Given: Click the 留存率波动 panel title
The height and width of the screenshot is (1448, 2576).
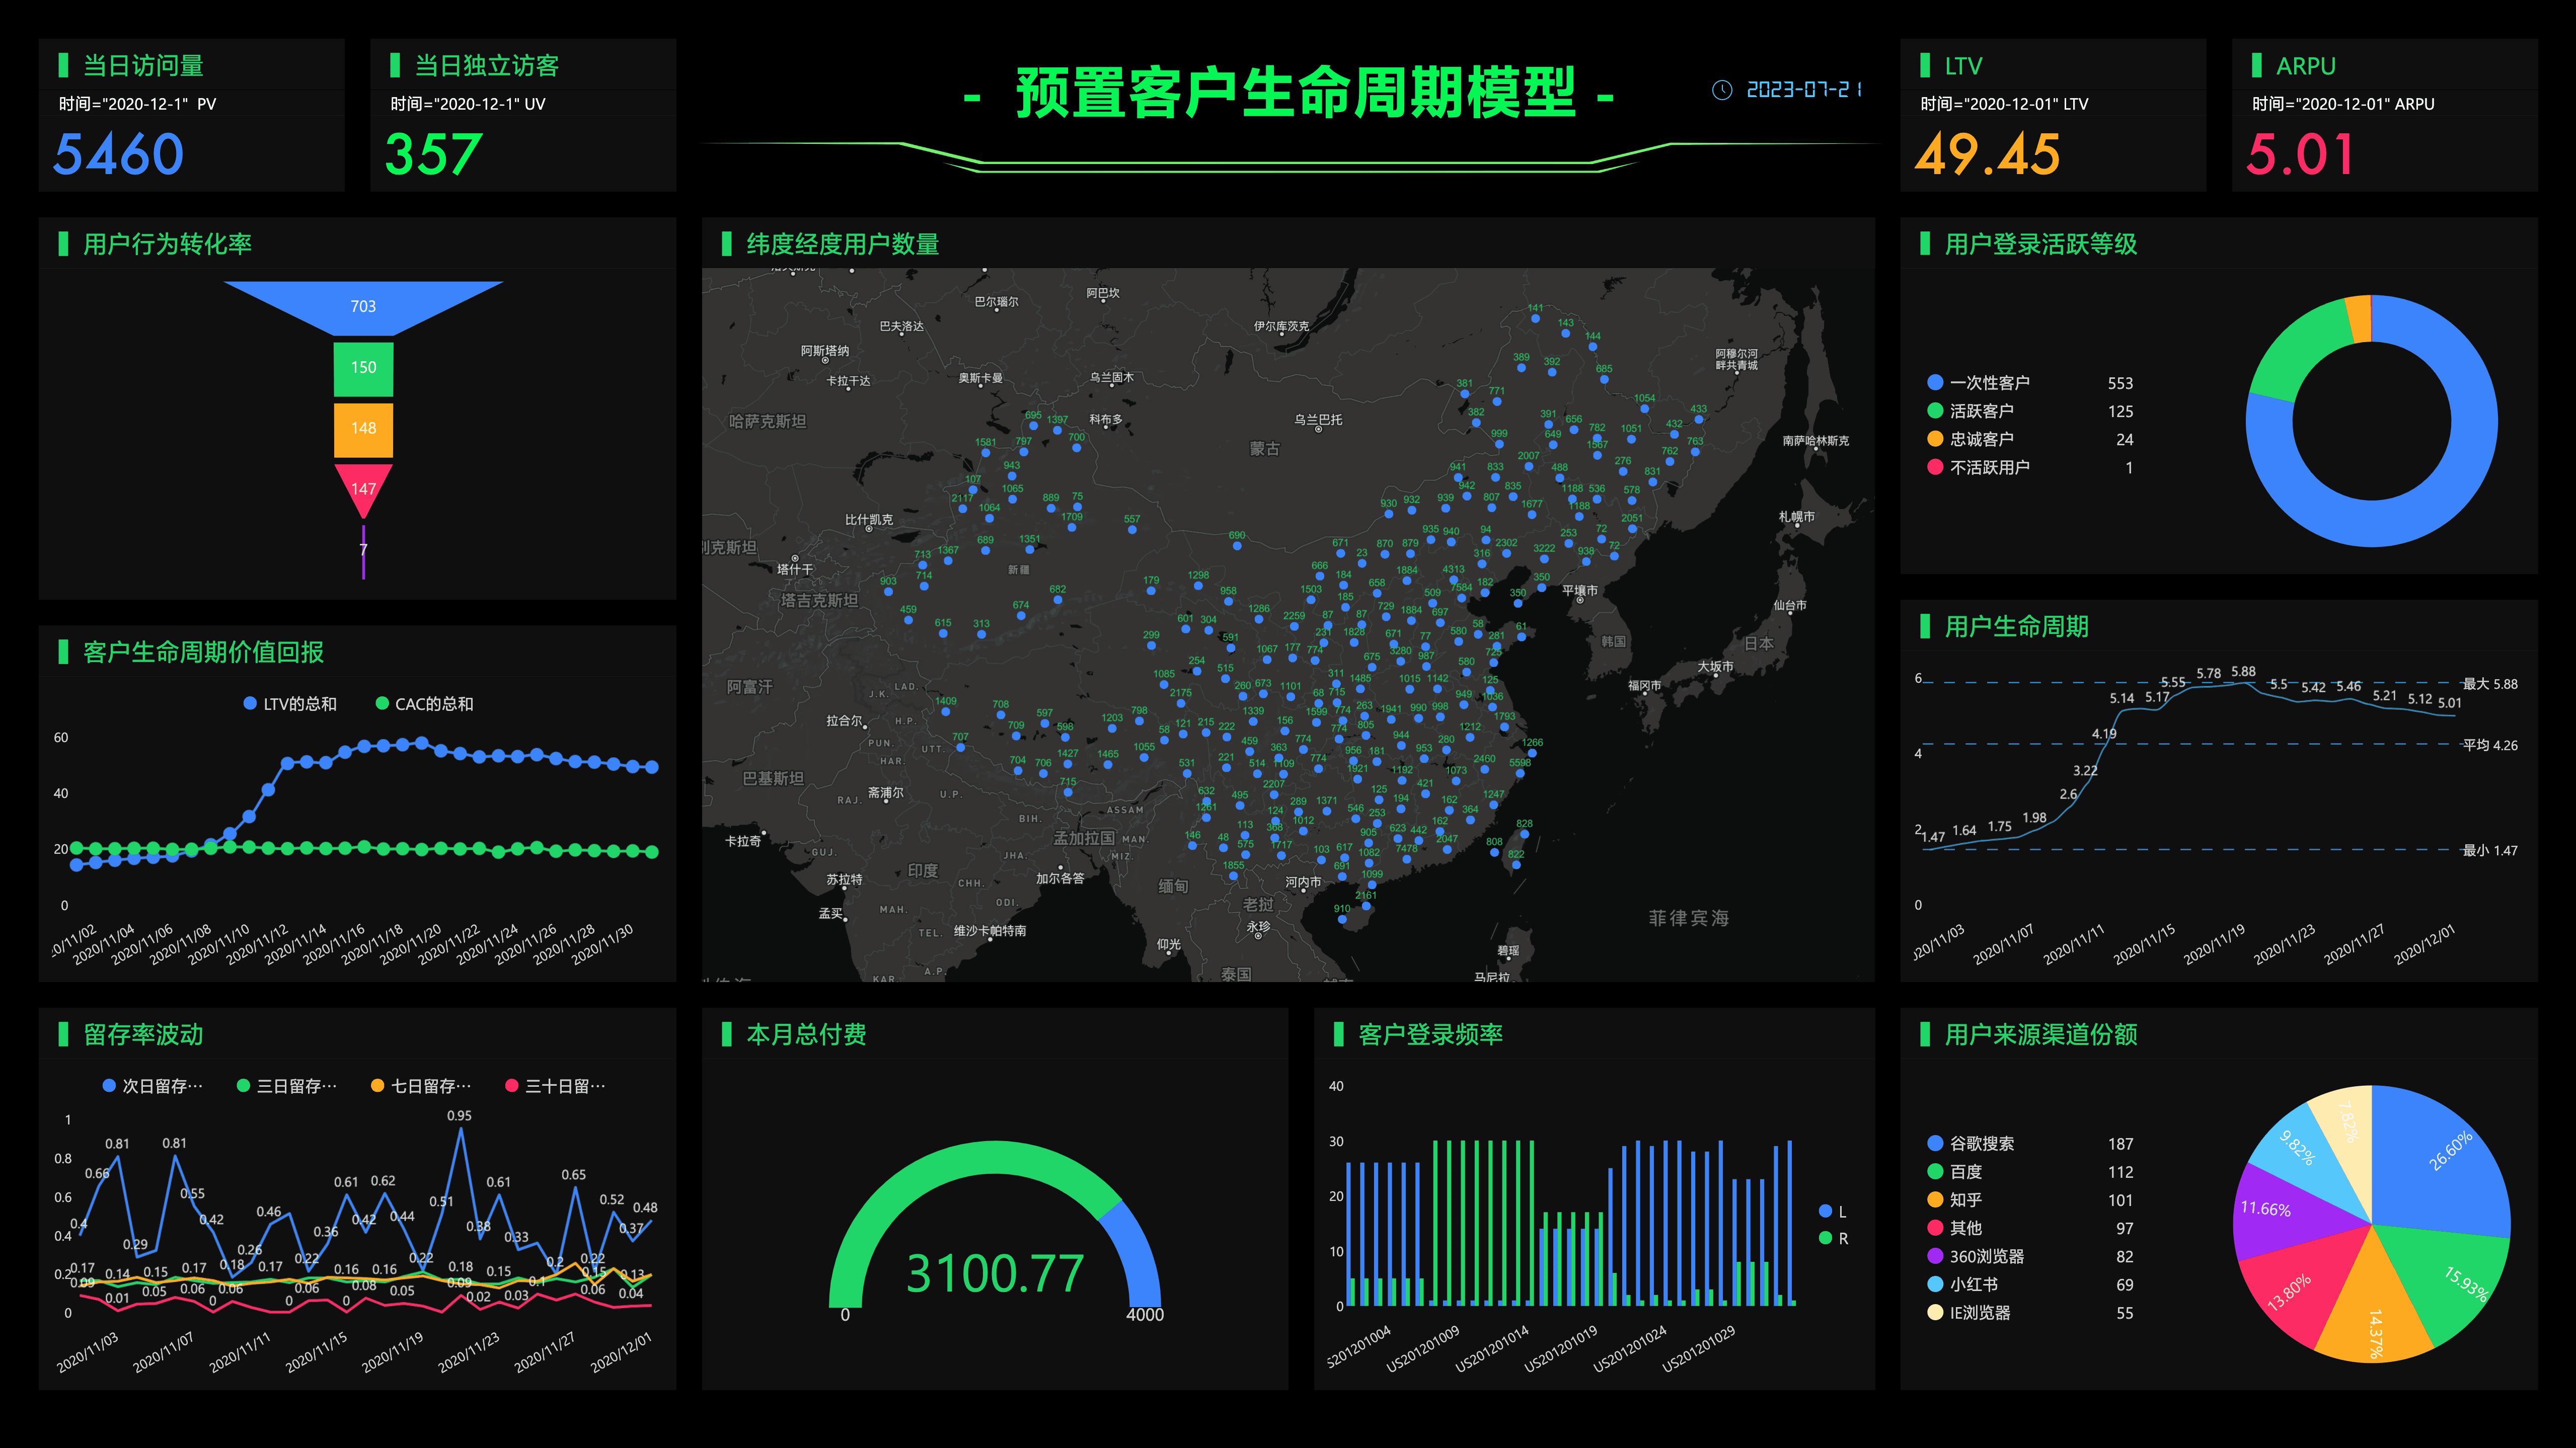Looking at the screenshot, I should (x=143, y=1034).
